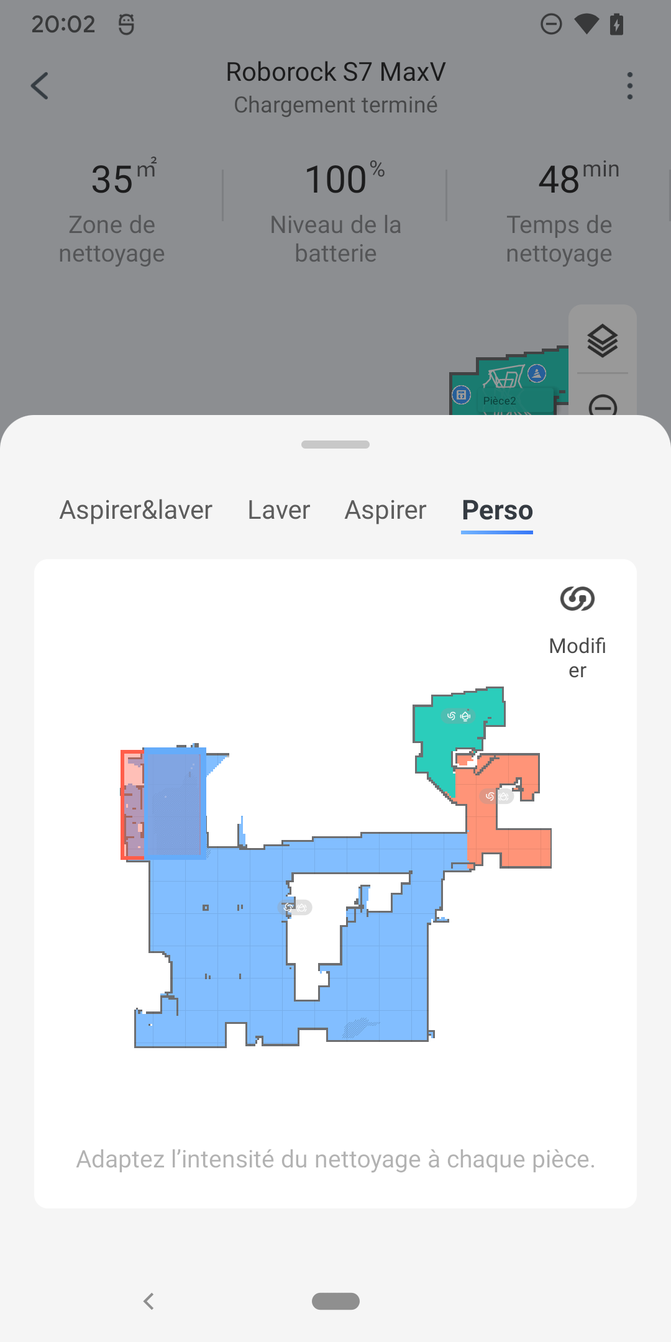Select the Aspirer tab
This screenshot has height=1342, width=671.
click(385, 510)
